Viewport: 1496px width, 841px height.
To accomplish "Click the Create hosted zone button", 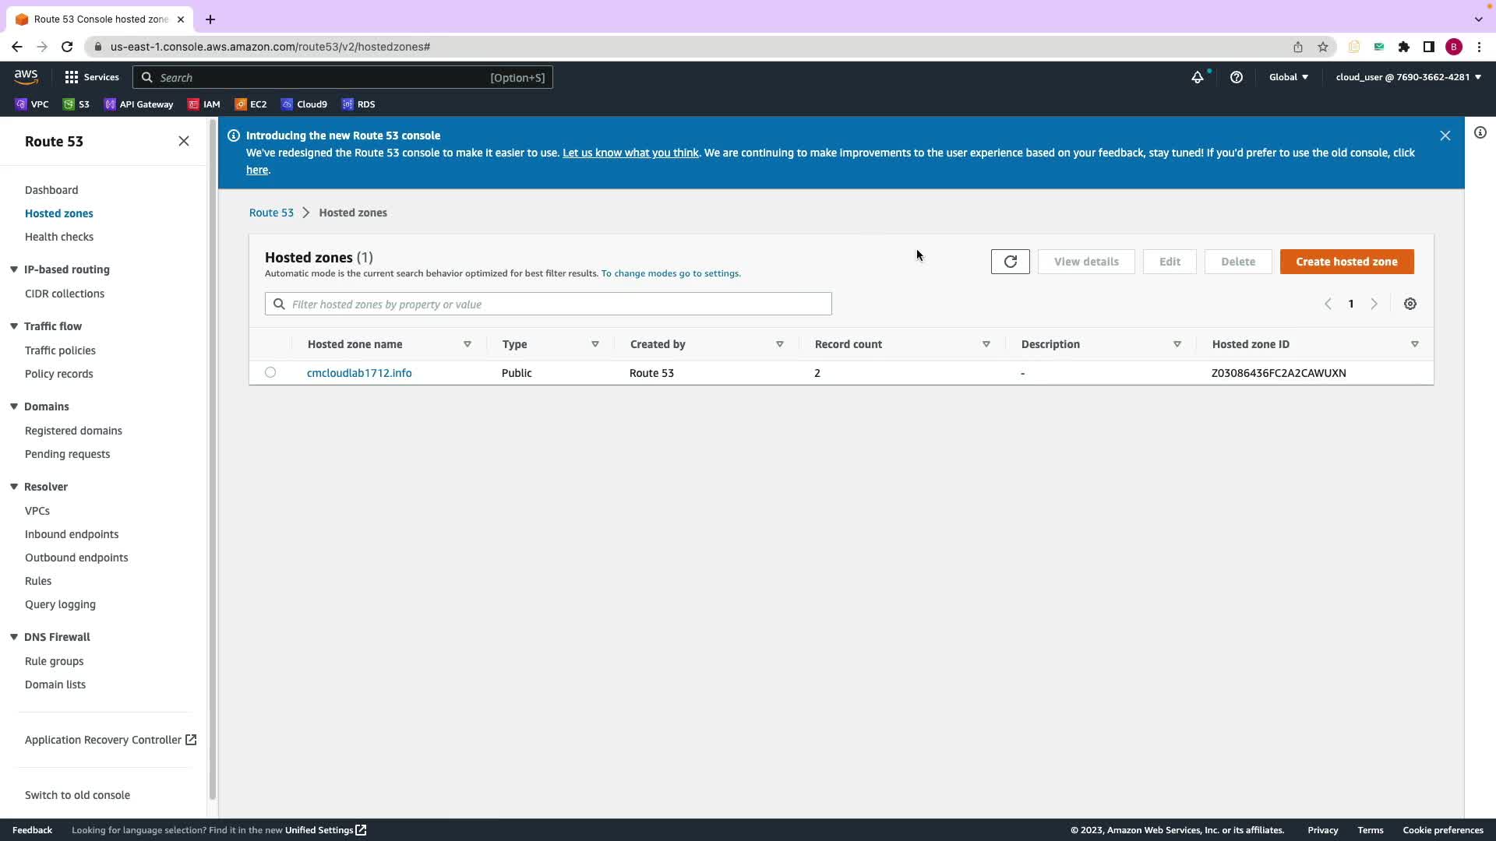I will pyautogui.click(x=1346, y=262).
